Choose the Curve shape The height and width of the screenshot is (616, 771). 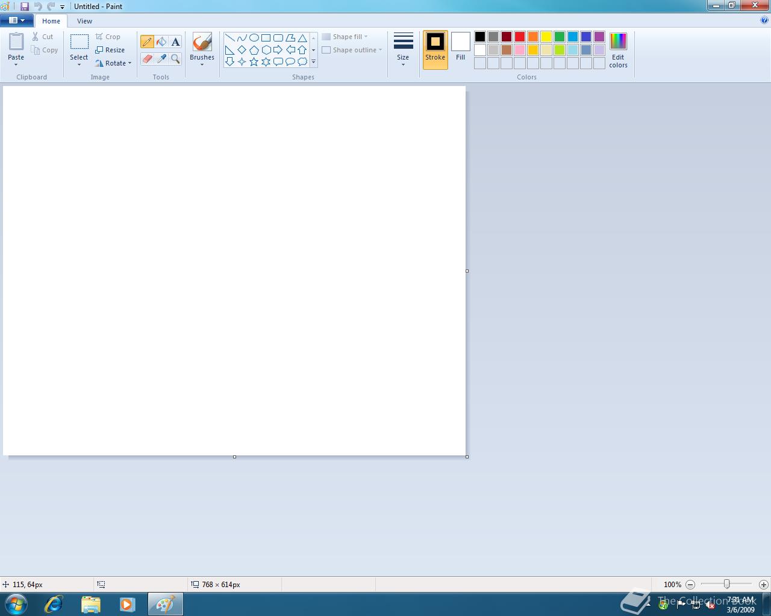(242, 38)
